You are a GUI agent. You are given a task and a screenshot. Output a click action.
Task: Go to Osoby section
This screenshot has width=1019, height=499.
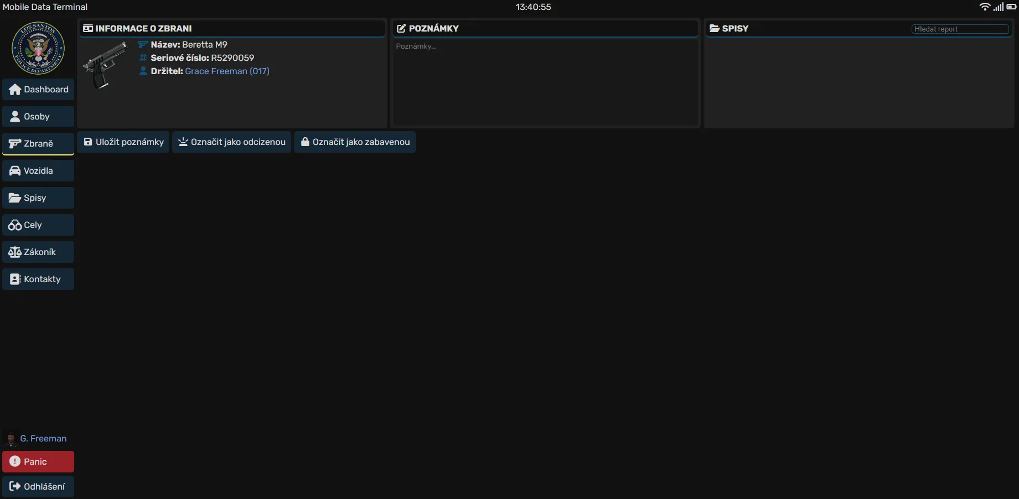pos(38,117)
